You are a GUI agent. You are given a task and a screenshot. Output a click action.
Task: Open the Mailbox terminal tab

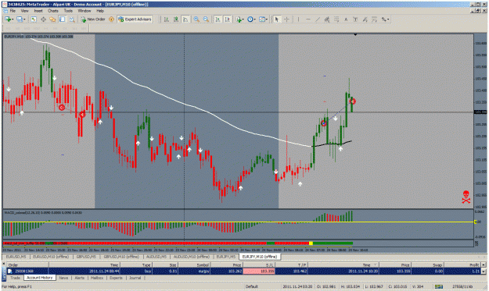click(97, 278)
